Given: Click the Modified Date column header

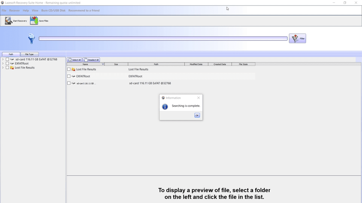Looking at the screenshot, I should pos(196,64).
